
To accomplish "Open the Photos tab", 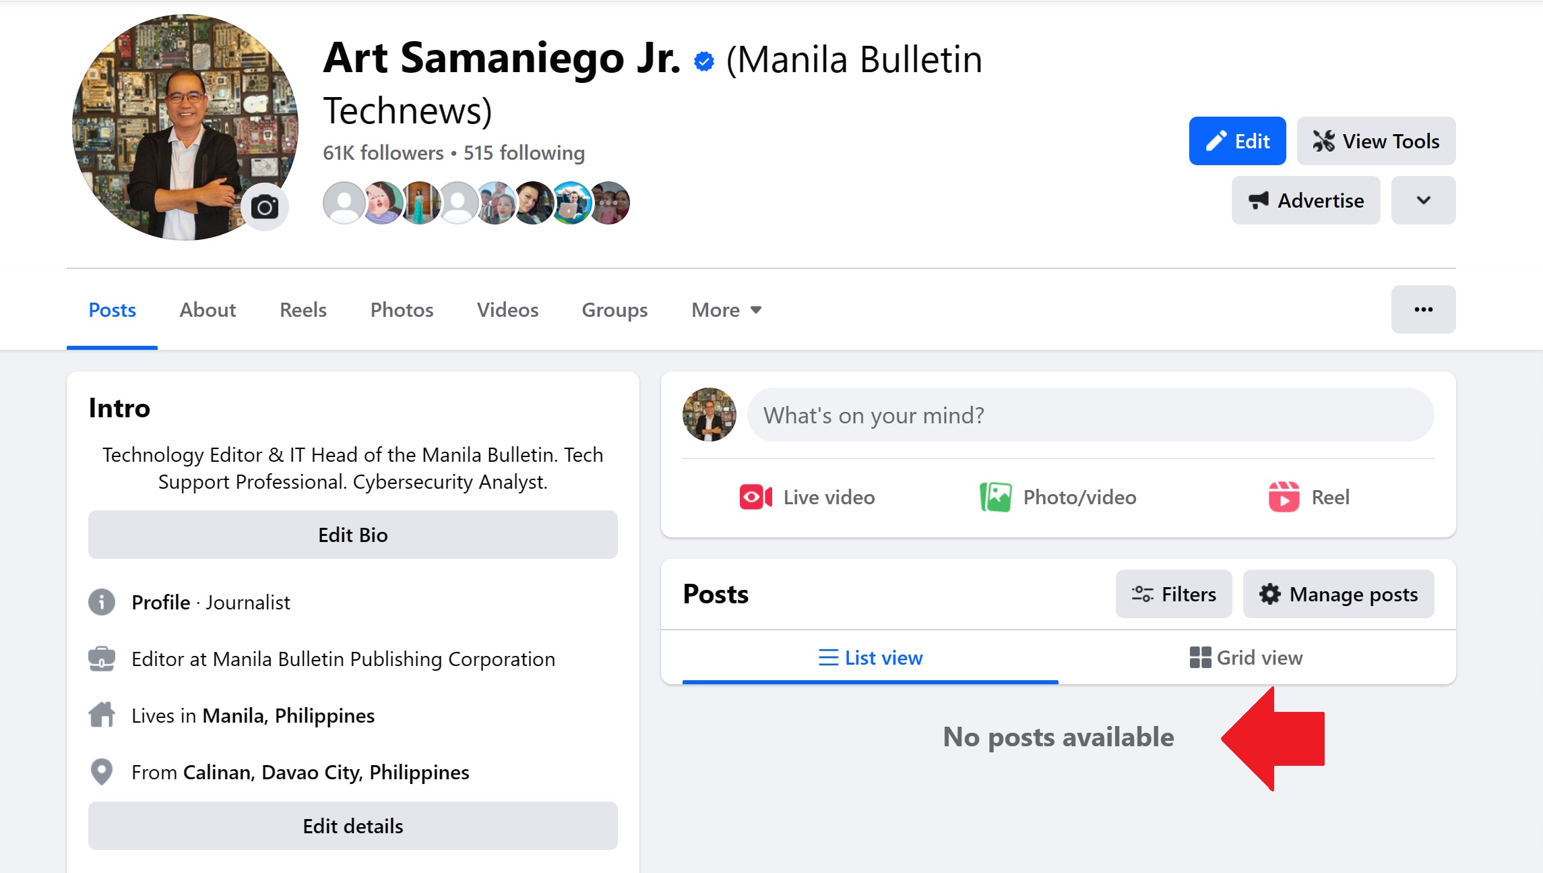I will [401, 309].
